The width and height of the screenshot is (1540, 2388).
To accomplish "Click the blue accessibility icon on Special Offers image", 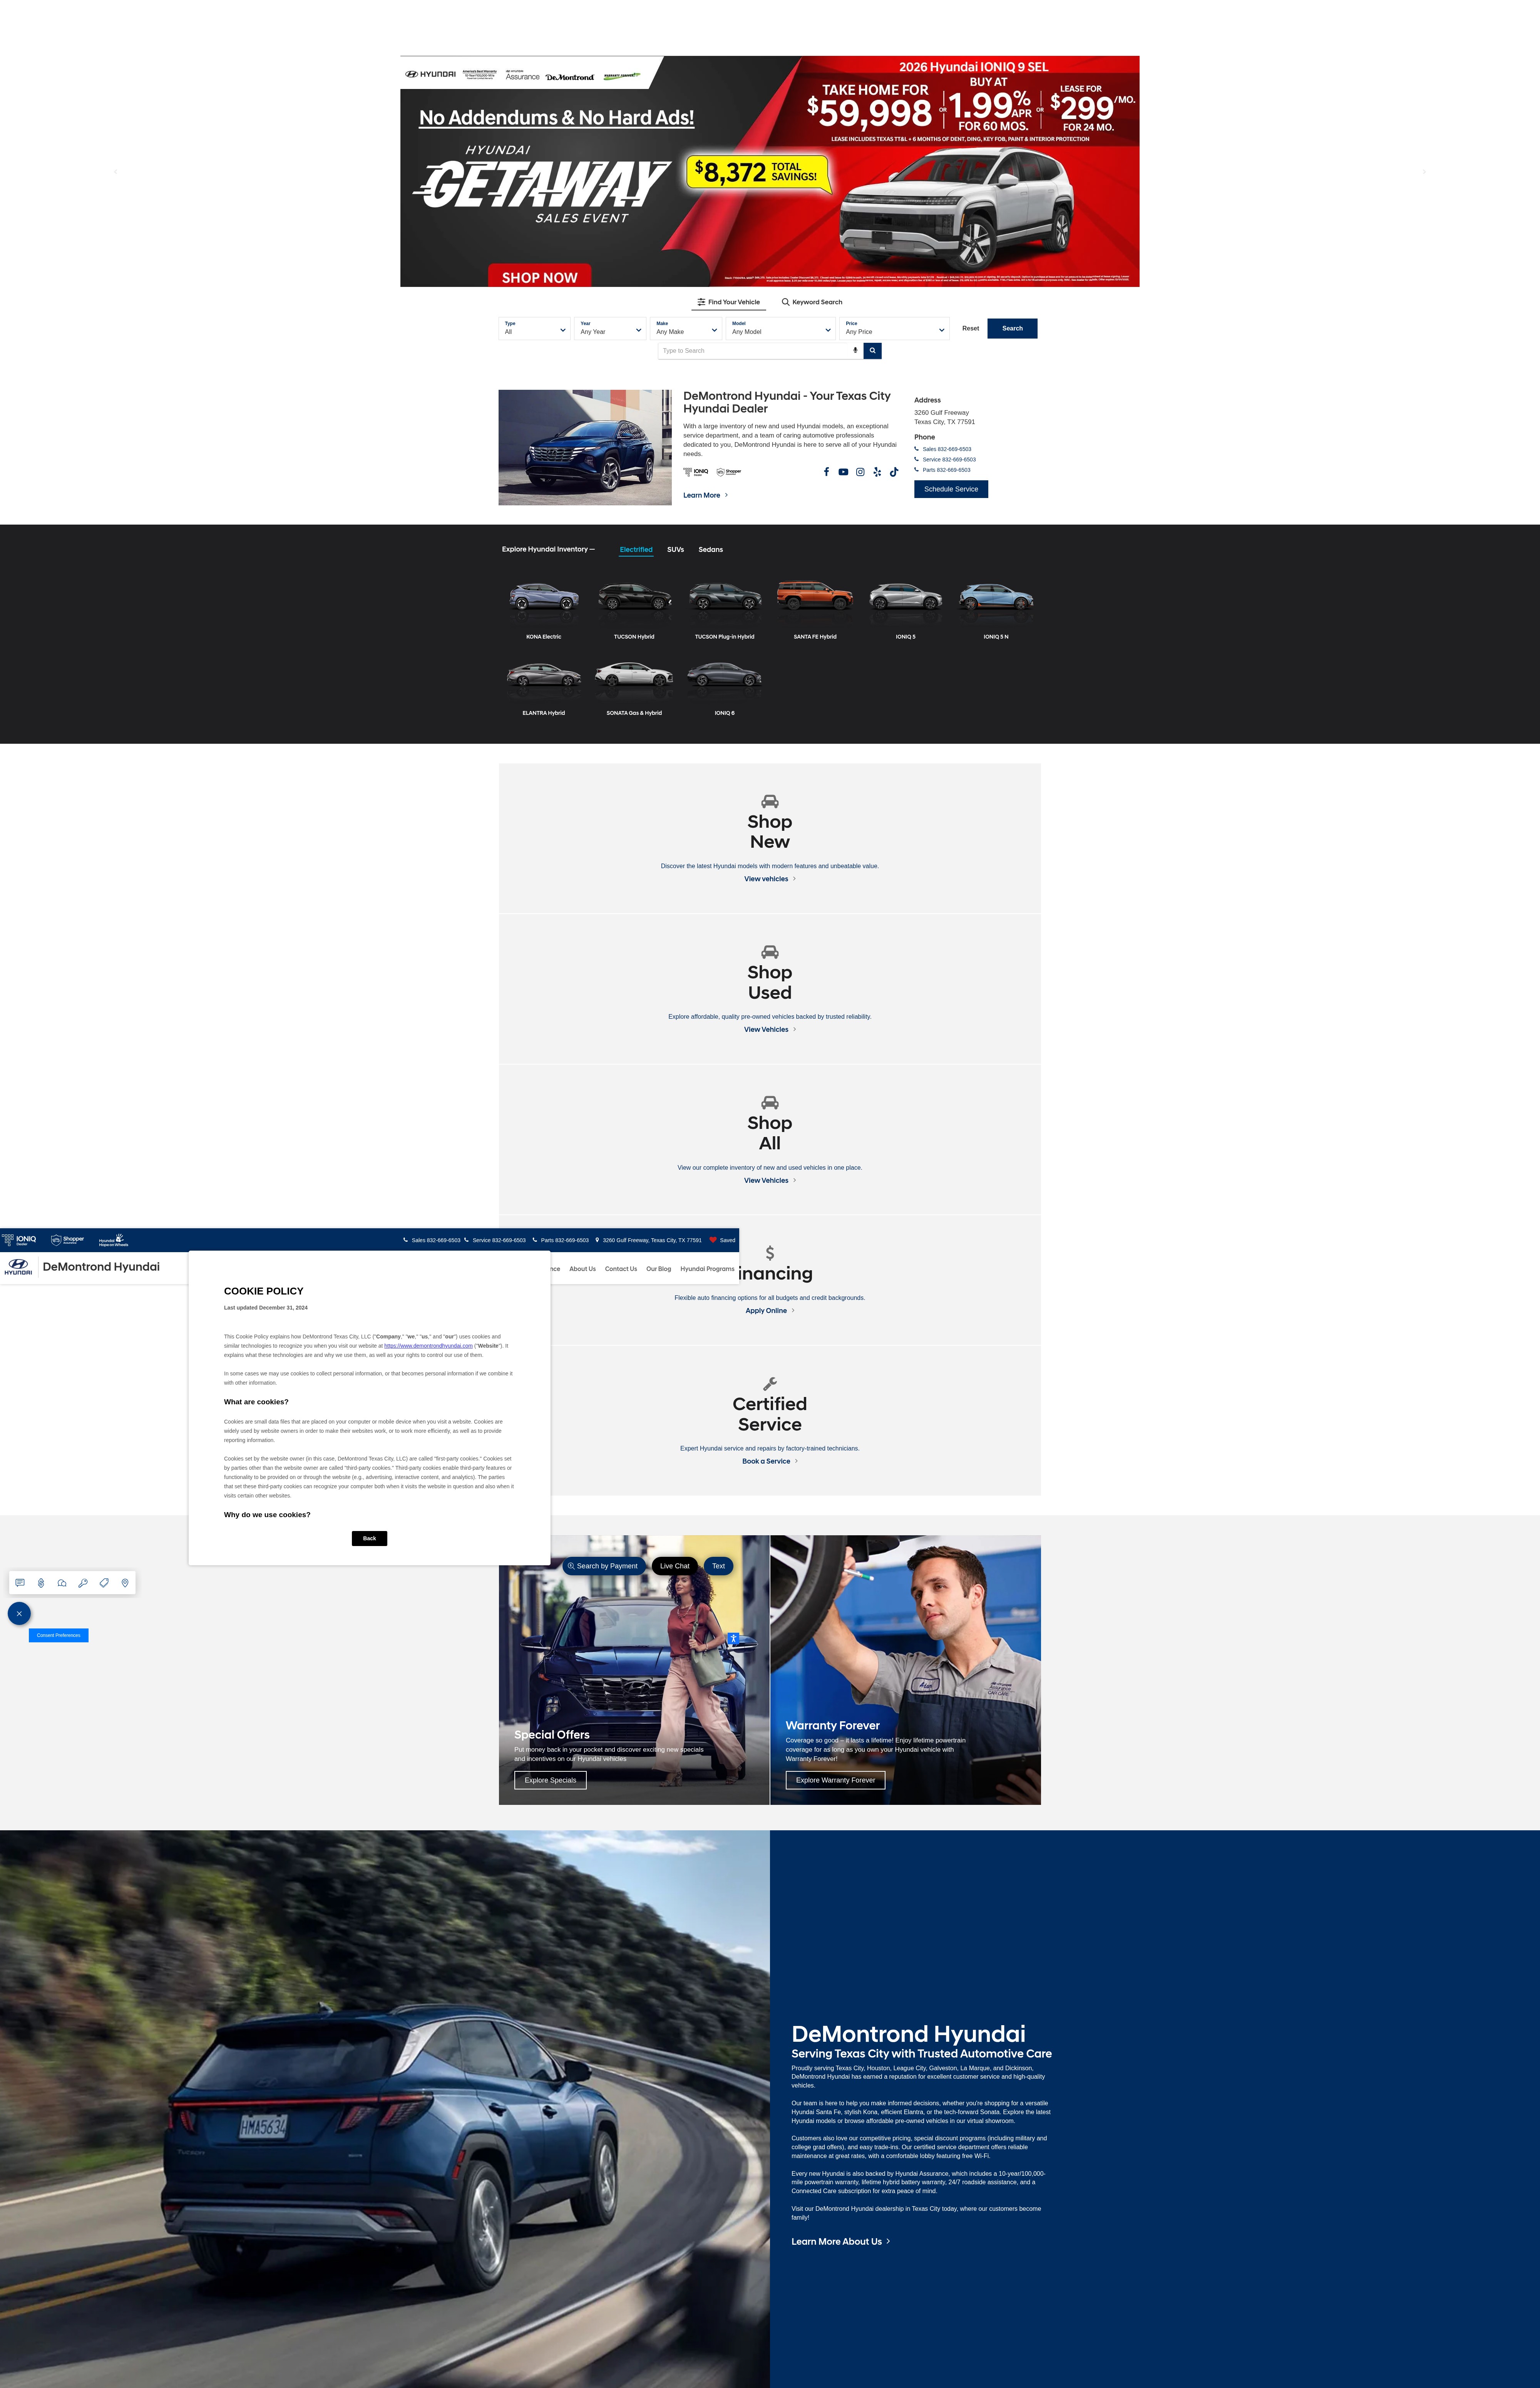I will (733, 1639).
